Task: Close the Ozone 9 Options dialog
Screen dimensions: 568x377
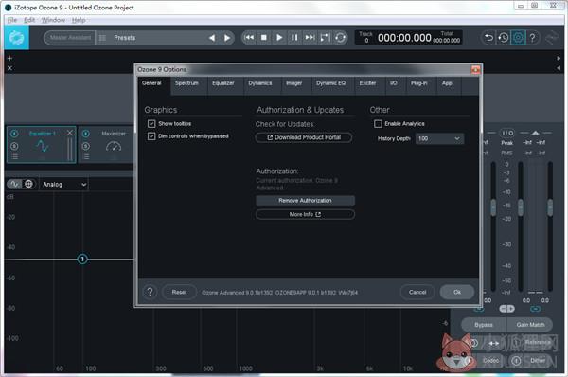Action: [475, 69]
